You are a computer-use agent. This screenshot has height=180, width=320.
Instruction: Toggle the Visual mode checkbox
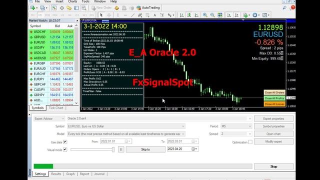click(65, 149)
